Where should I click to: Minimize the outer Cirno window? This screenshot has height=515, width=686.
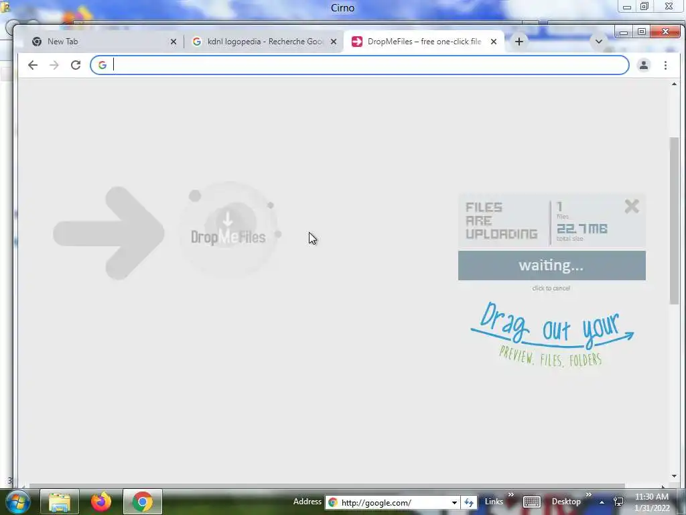click(626, 6)
